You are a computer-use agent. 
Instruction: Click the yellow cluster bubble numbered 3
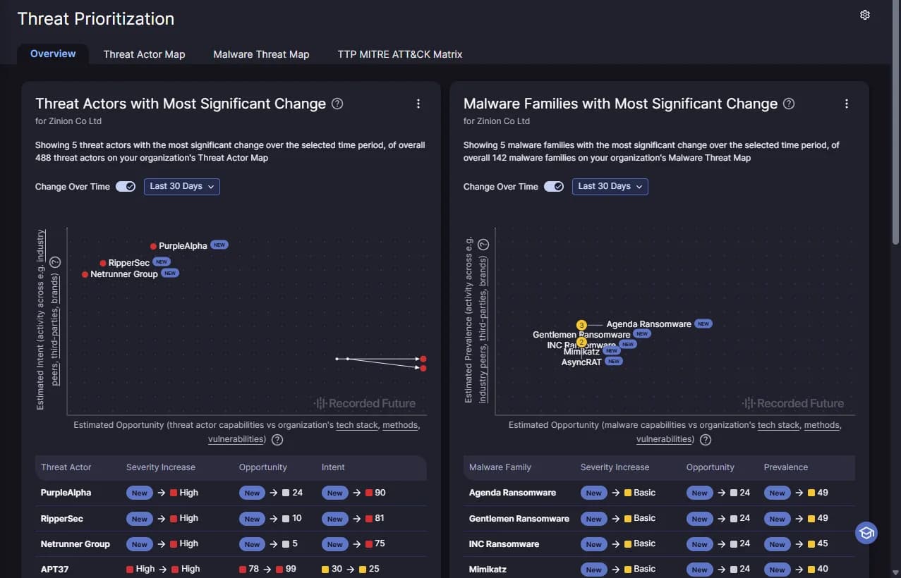581,325
